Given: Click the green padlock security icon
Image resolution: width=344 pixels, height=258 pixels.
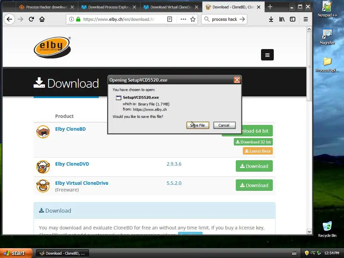Looking at the screenshot, I should pyautogui.click(x=78, y=19).
